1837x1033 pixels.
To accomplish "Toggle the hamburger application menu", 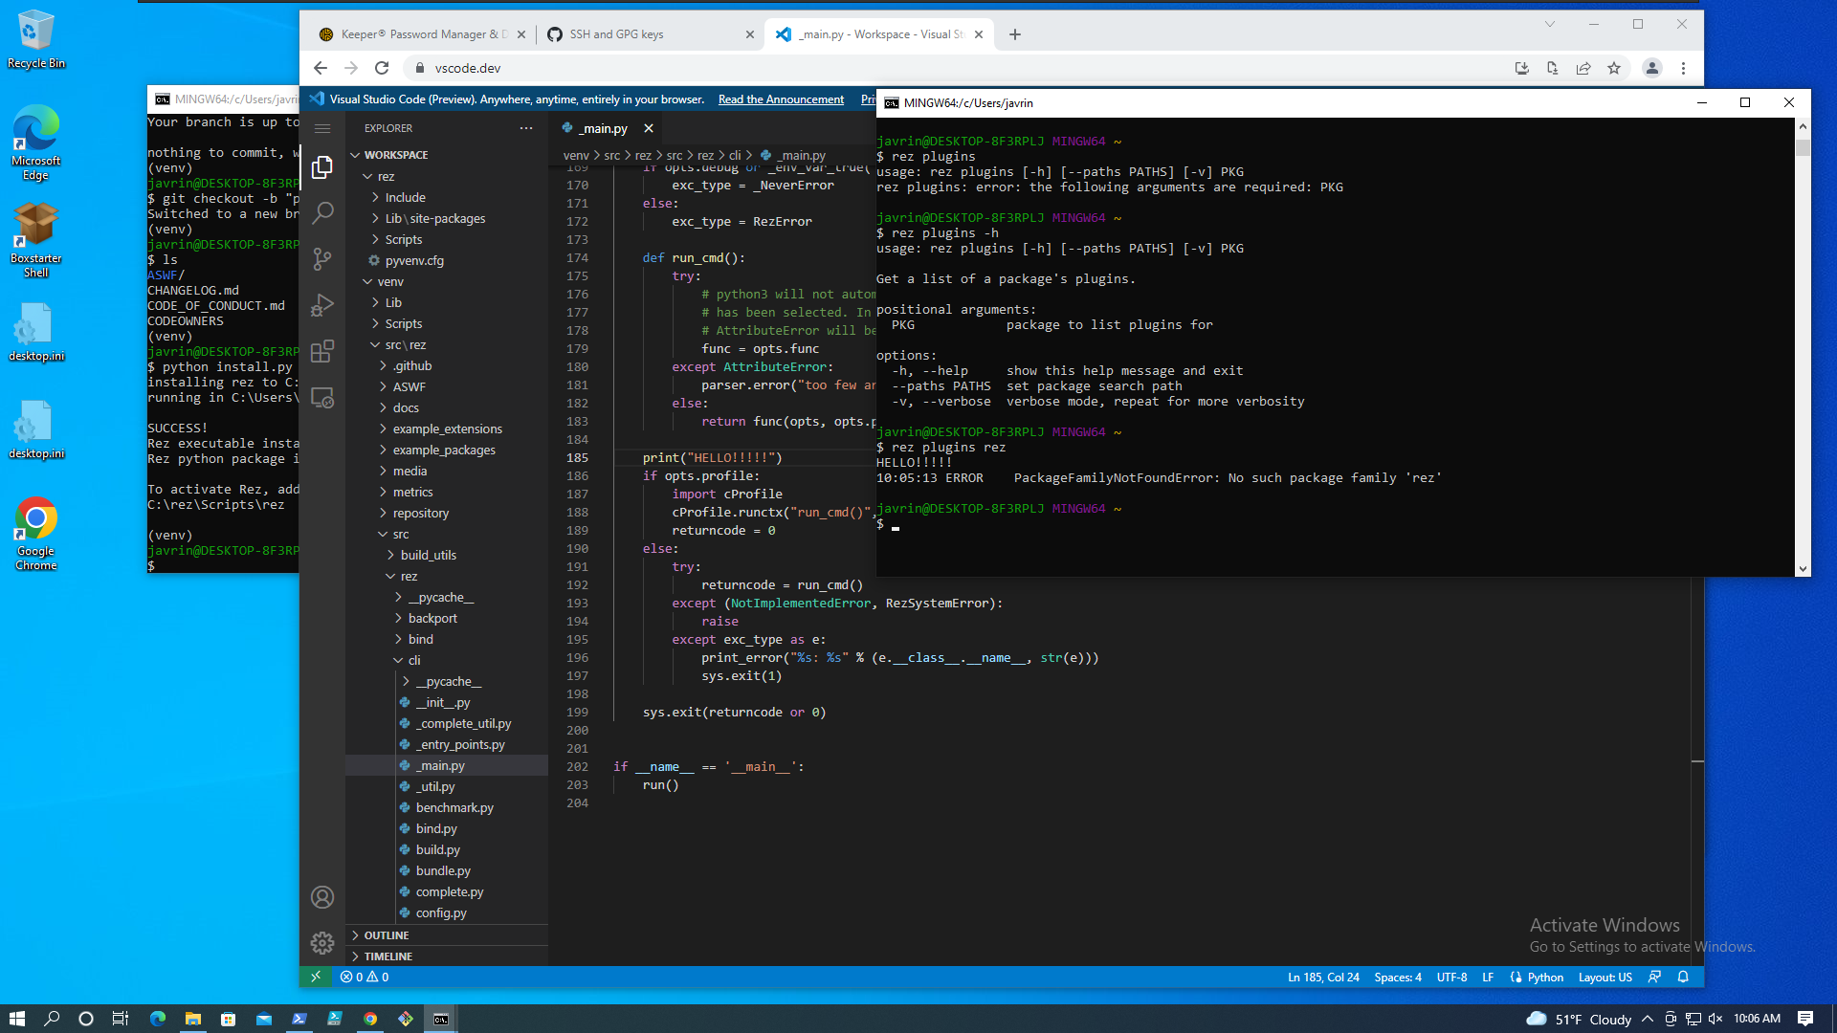I will 322,128.
